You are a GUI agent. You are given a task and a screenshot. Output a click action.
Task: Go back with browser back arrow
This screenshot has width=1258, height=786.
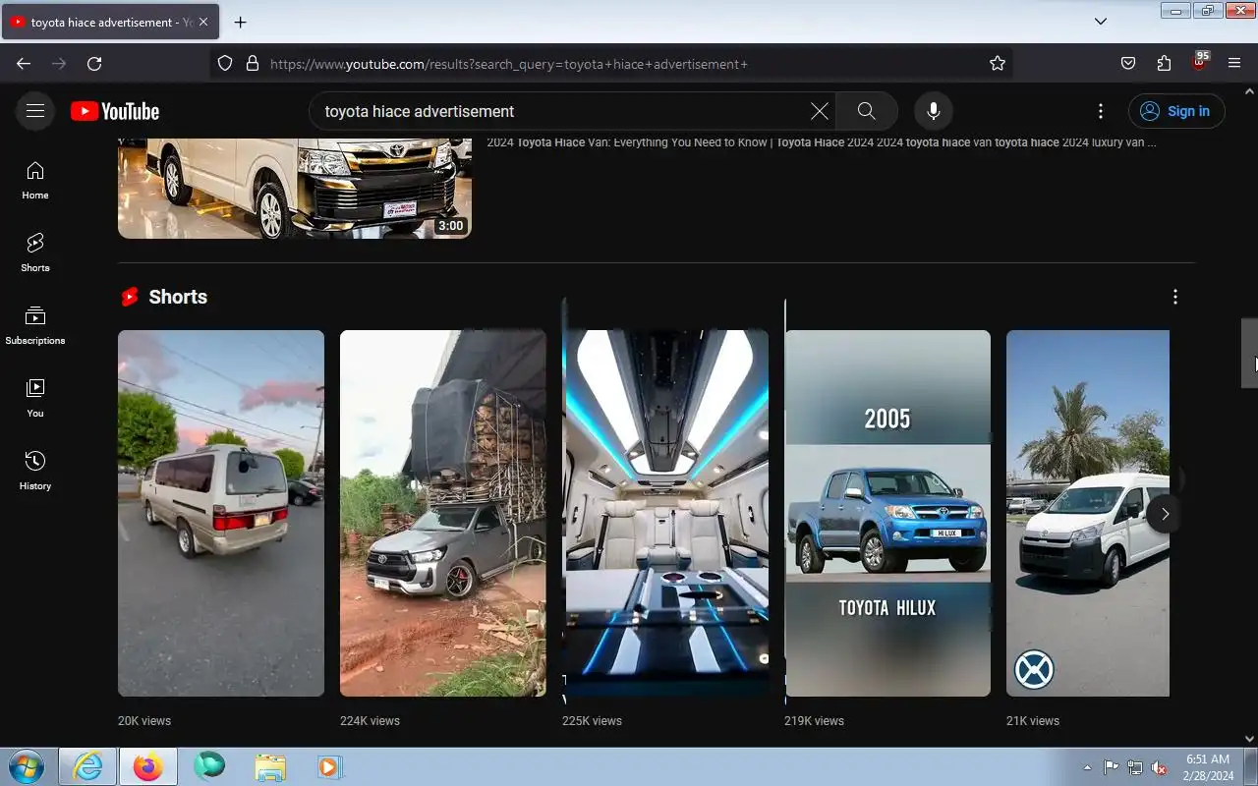[x=24, y=64]
